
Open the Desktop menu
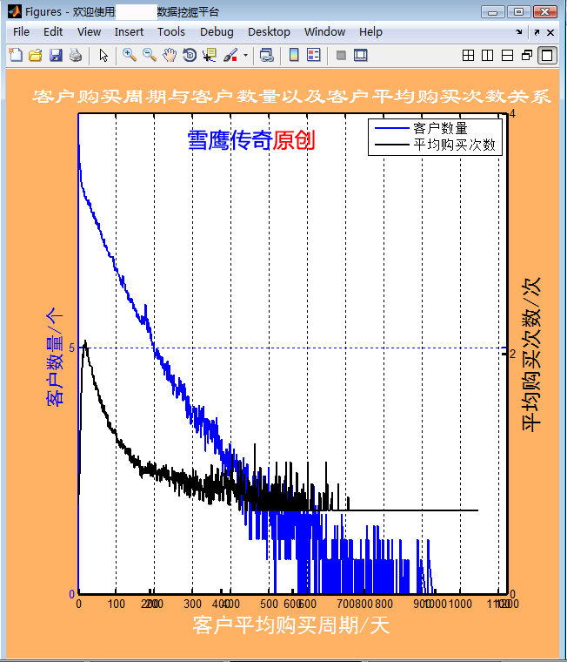click(x=269, y=31)
